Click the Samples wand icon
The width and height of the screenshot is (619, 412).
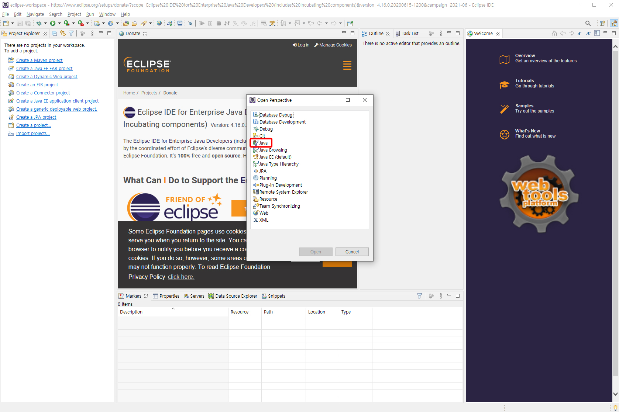tap(505, 109)
